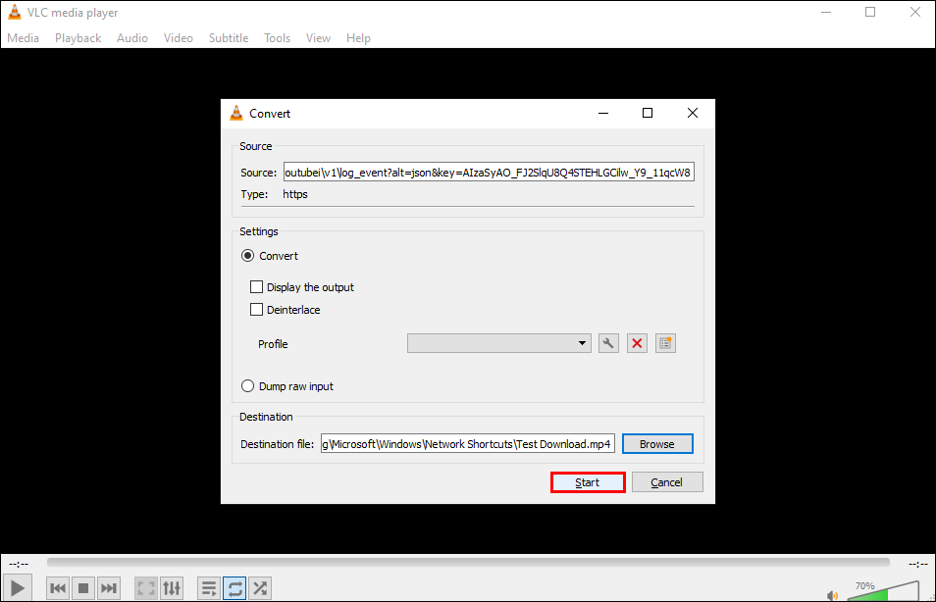Viewport: 936px width, 602px height.
Task: Enable Display the output checkbox
Action: pos(257,287)
